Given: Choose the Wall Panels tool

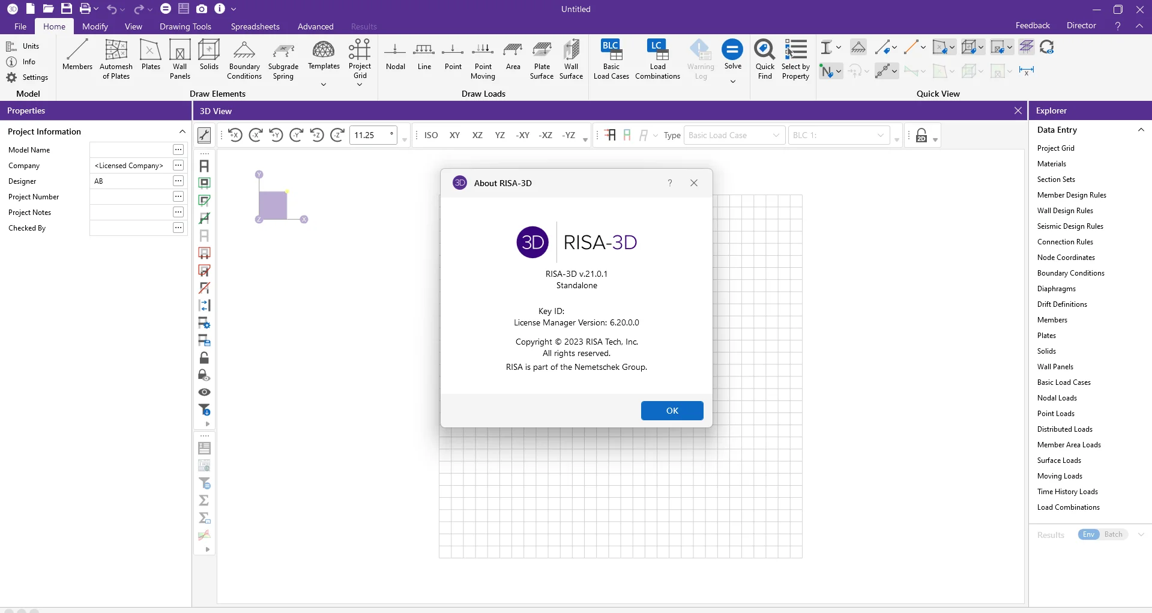Looking at the screenshot, I should 179,59.
